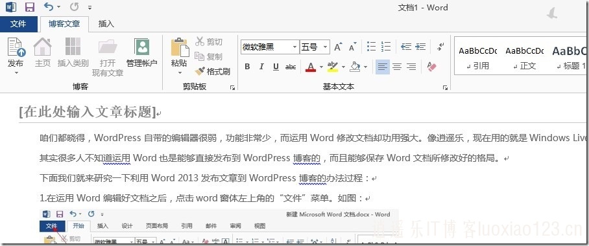Screen dimensions: 589x246
Task: Toggle Bold formatting
Action: pos(247,67)
